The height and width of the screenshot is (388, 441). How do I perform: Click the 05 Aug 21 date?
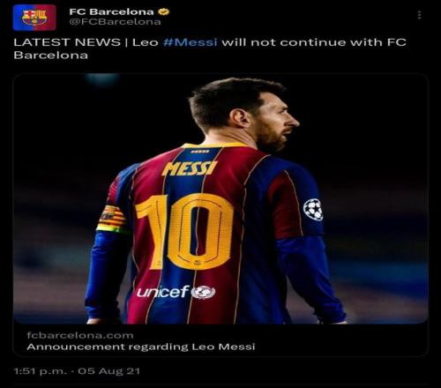(108, 371)
